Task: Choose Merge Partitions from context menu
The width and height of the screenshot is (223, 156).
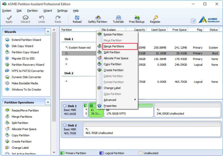Action: [x=117, y=46]
